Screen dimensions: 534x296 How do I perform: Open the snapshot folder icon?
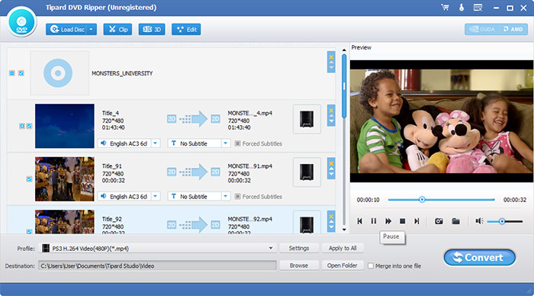point(455,221)
